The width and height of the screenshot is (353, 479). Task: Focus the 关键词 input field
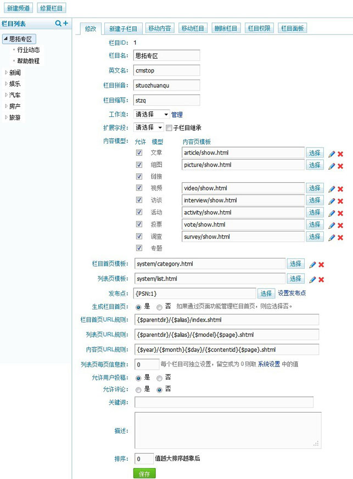(x=224, y=402)
